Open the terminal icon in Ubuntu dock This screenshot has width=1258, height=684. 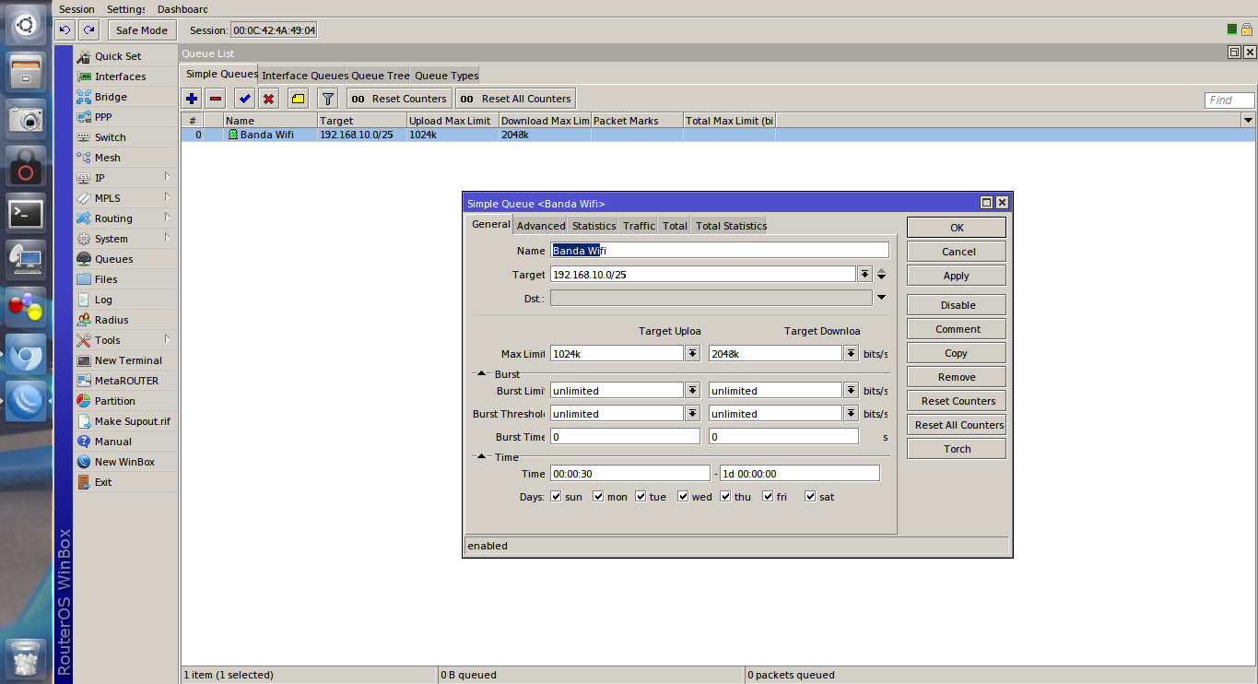(26, 214)
